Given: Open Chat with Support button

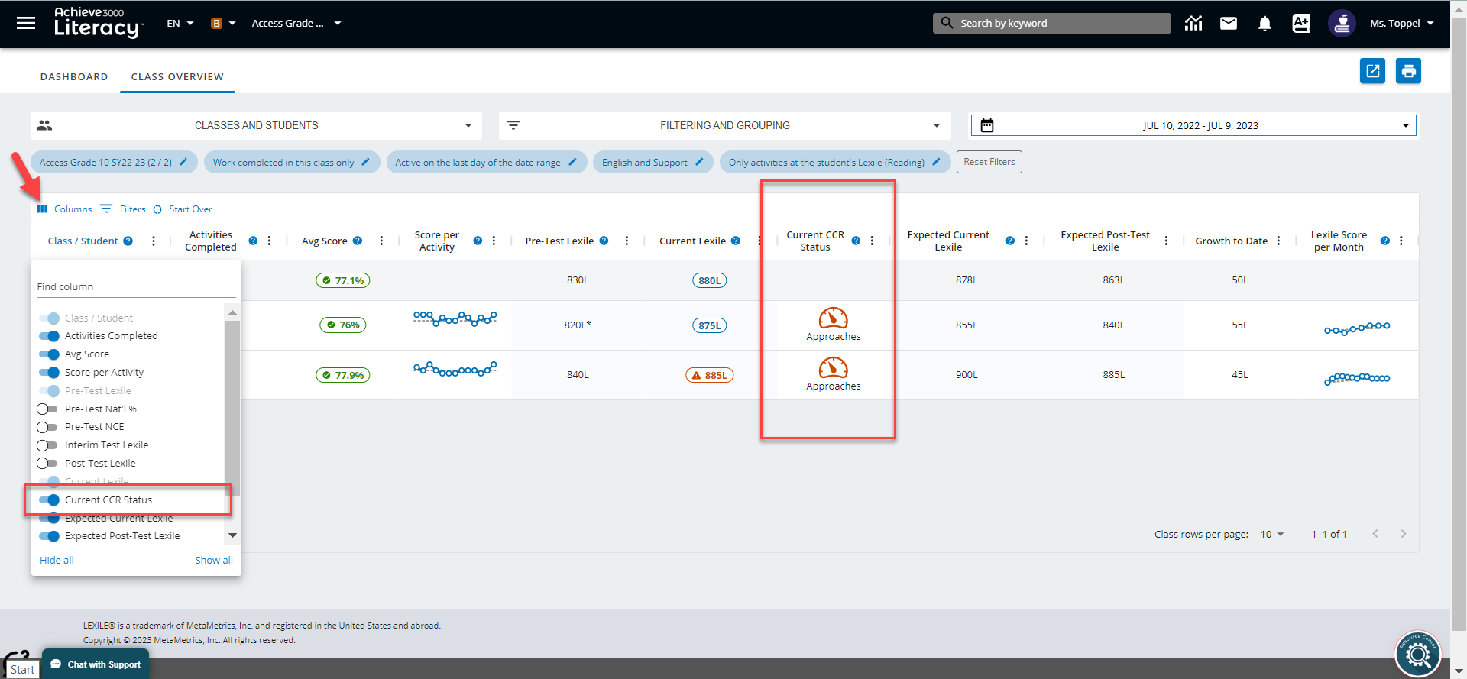Looking at the screenshot, I should [96, 664].
